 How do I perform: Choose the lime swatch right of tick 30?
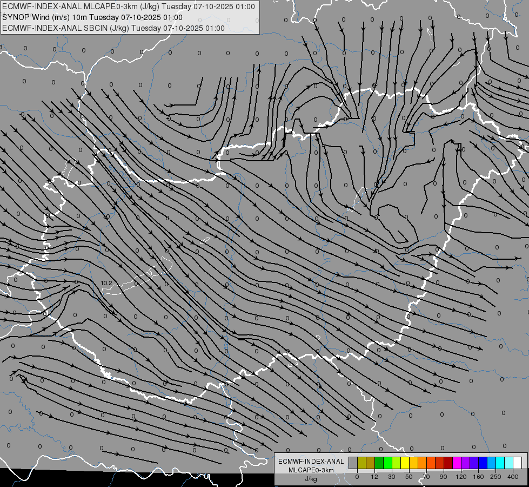point(397,463)
